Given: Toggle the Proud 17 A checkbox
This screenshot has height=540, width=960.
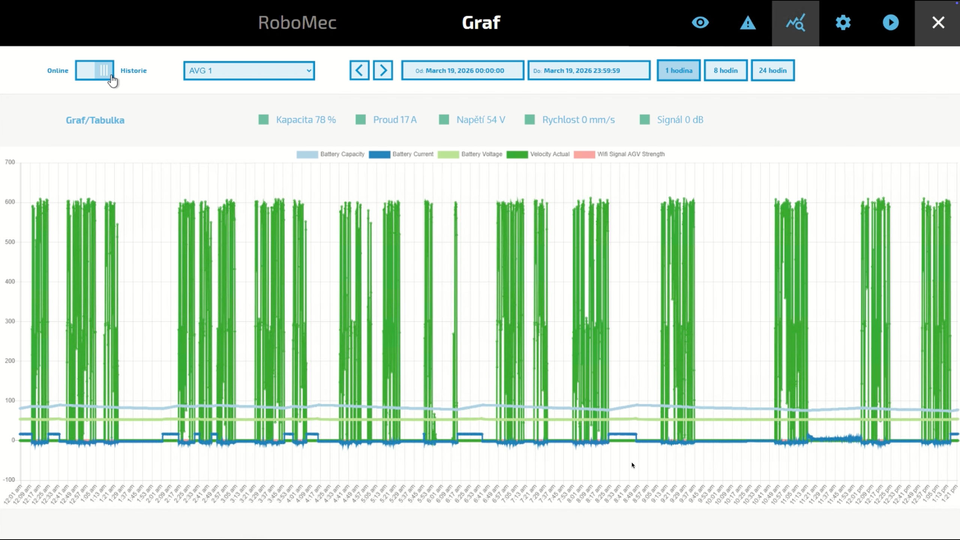Looking at the screenshot, I should (360, 120).
